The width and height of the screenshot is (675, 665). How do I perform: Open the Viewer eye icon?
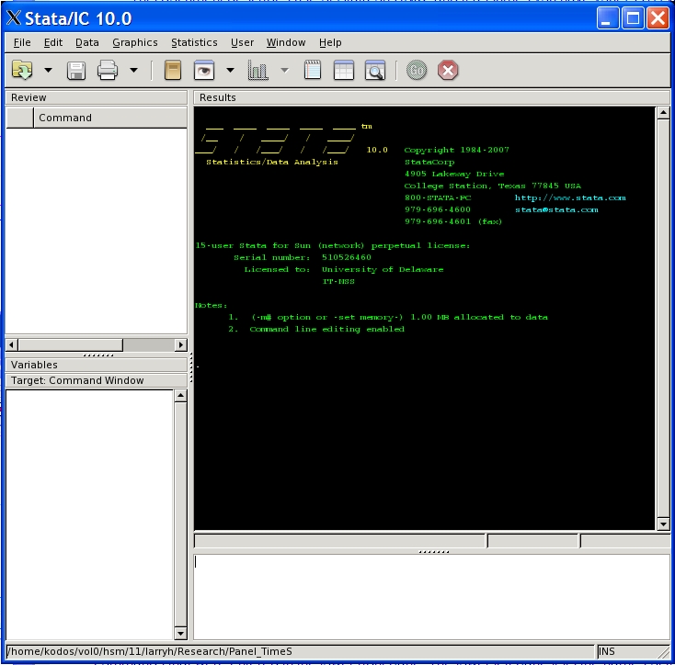pos(203,71)
